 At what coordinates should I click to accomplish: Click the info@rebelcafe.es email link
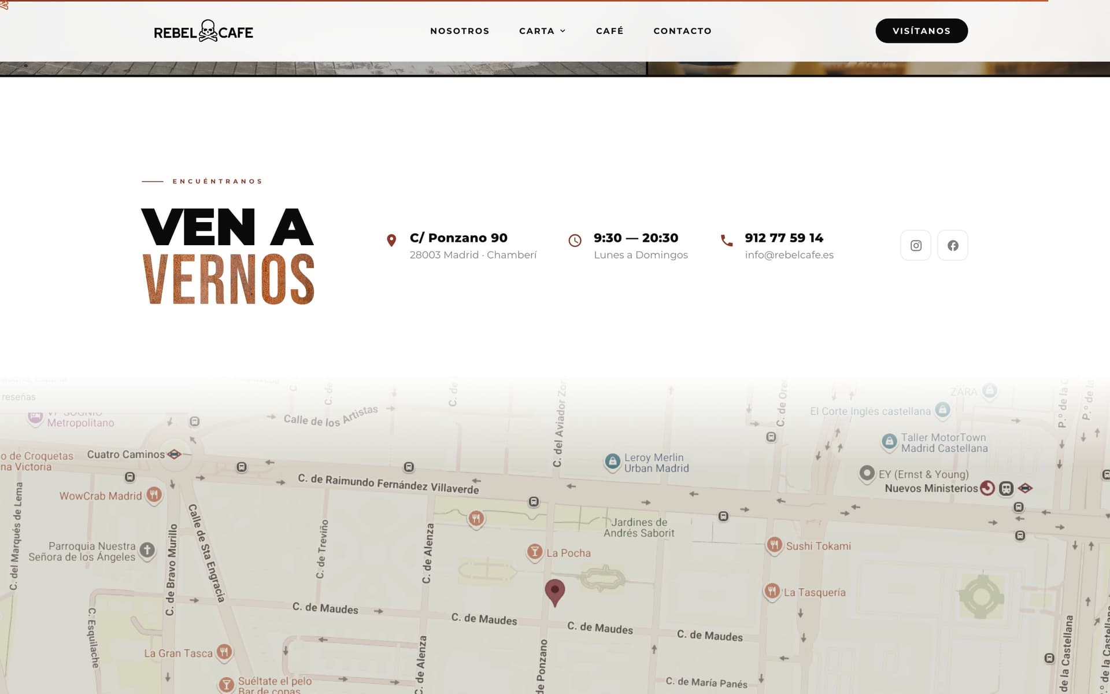pos(789,255)
